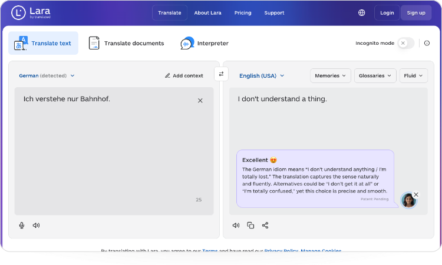Click the Sign up button
The width and height of the screenshot is (442, 265).
416,13
